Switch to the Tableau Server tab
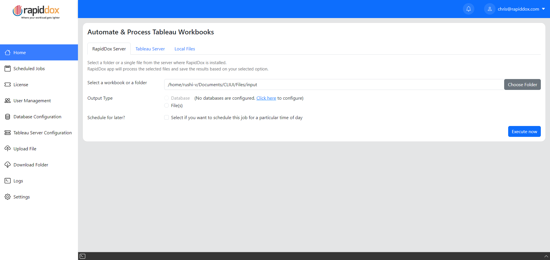550x260 pixels. pos(150,49)
